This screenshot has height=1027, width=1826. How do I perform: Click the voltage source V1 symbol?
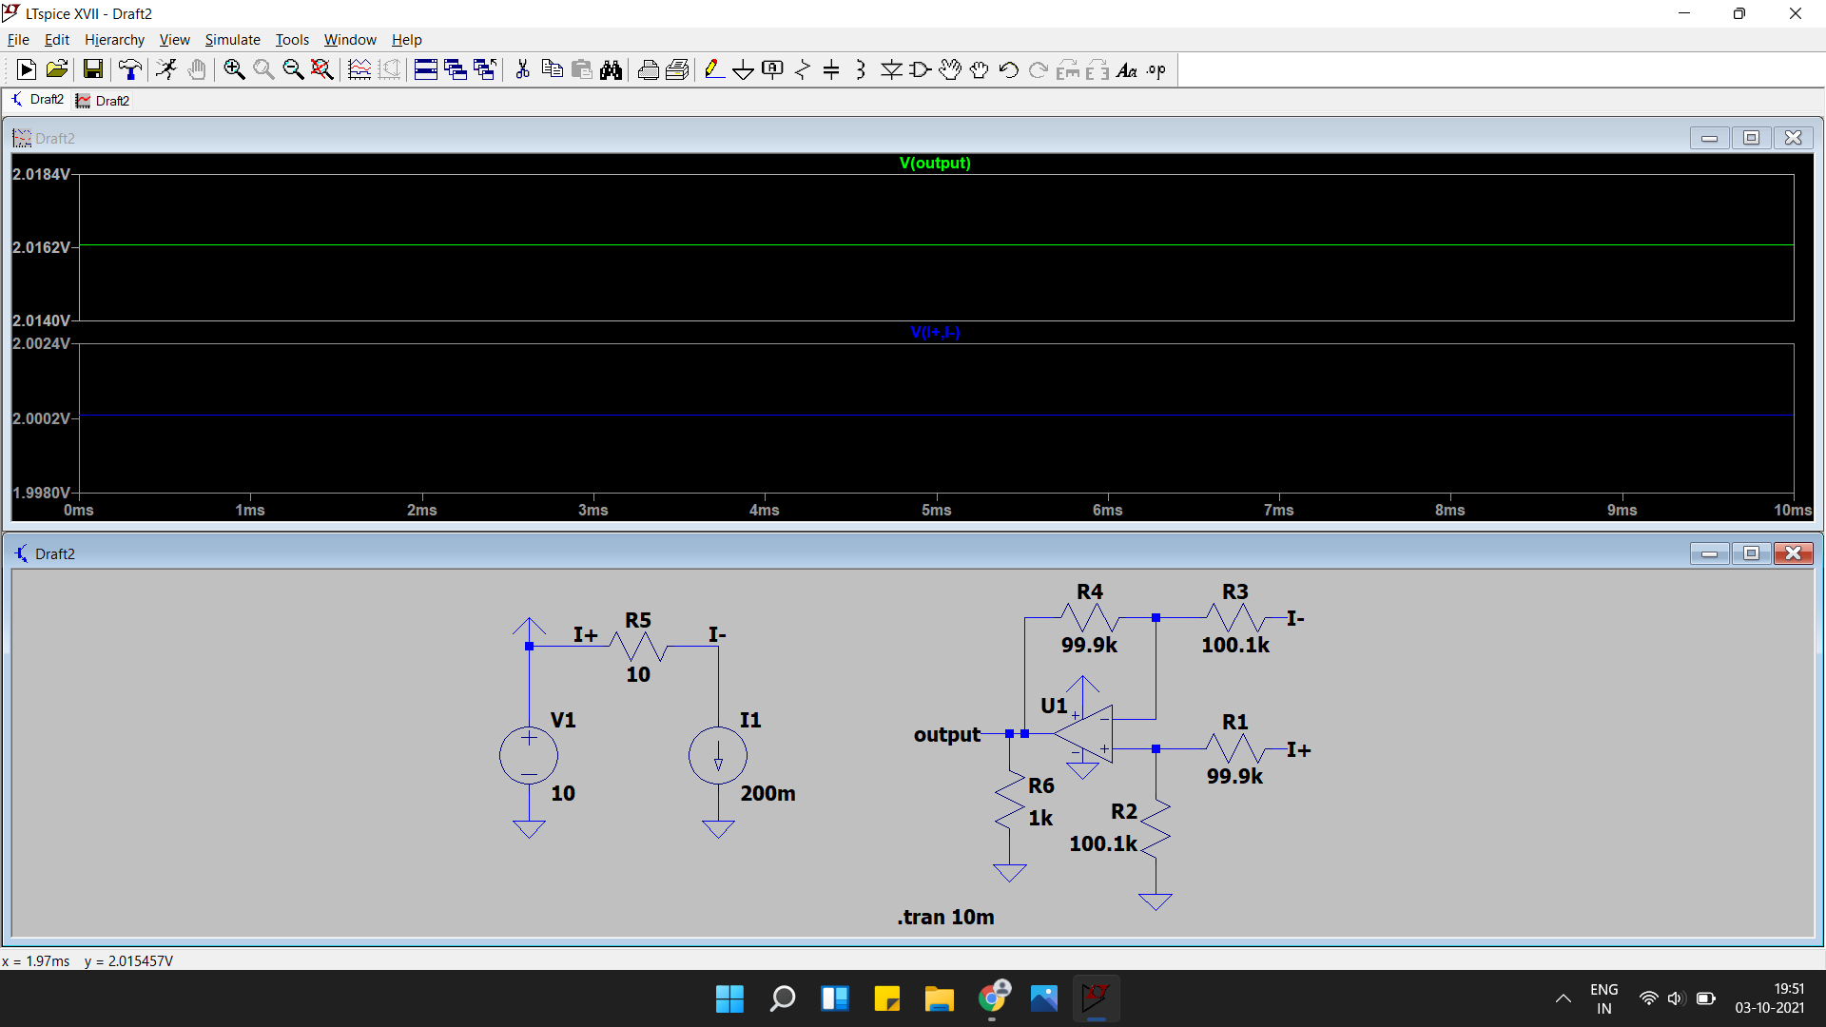click(529, 756)
